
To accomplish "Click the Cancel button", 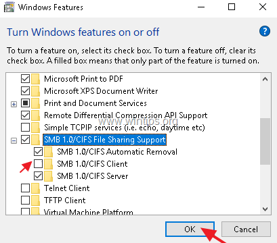I will point(246,229).
